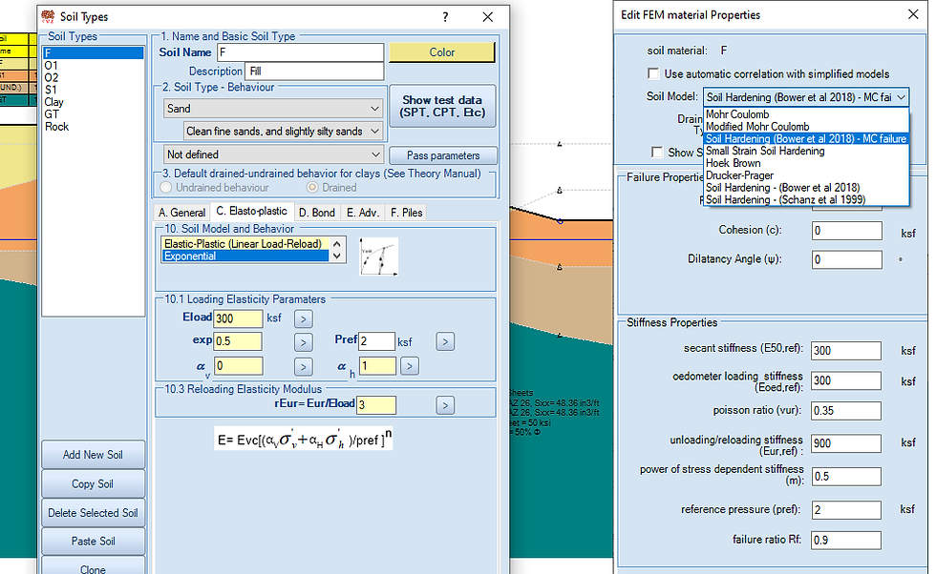Toggle the Show checkbox in FEM dialog
Viewport: 936px width, 574px height.
[x=657, y=152]
